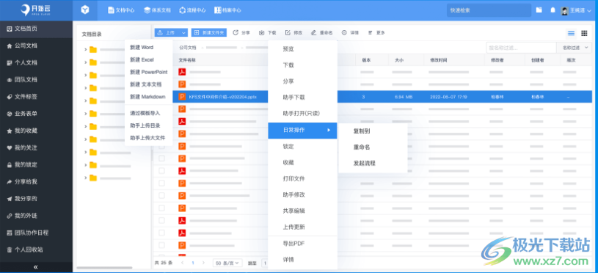View 我的锁定 locked files

click(x=36, y=164)
